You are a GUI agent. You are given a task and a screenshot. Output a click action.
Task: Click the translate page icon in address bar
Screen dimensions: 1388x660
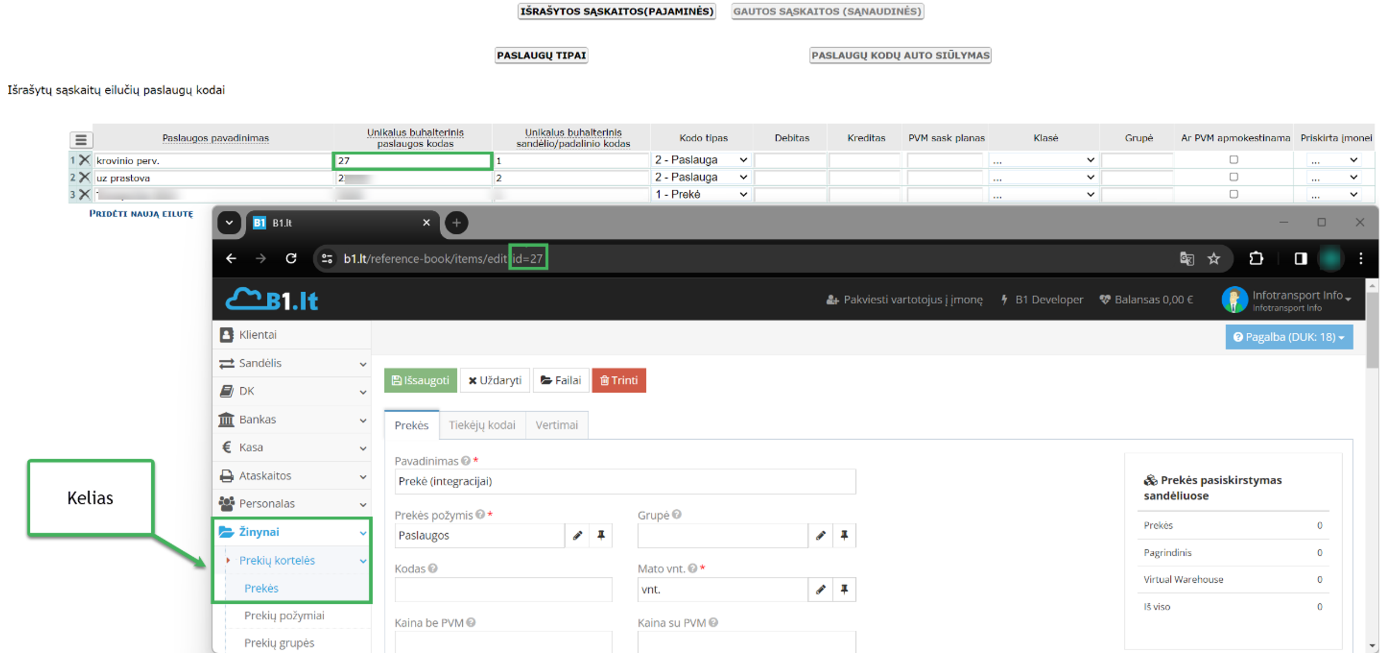point(1188,260)
